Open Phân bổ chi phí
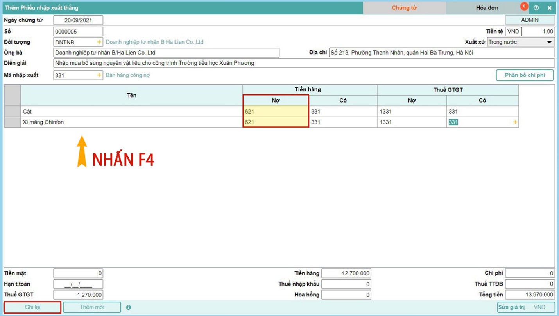This screenshot has width=559, height=316. [x=525, y=75]
